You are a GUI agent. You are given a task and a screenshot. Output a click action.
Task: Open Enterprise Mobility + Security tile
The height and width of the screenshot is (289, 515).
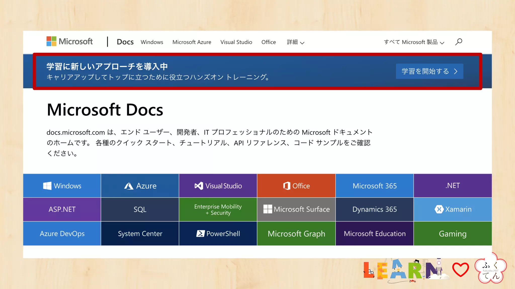point(218,209)
